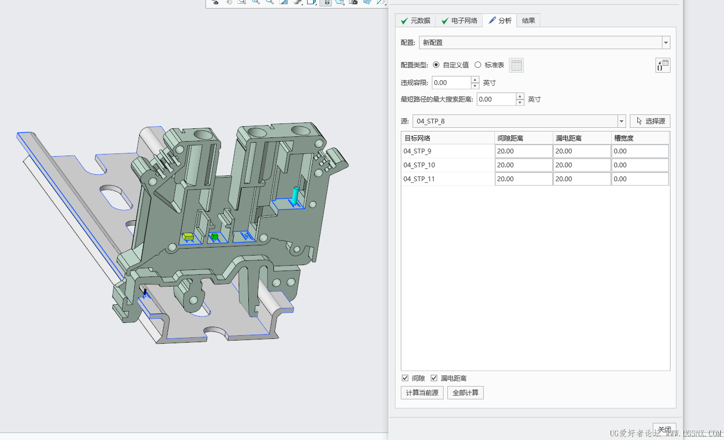Viewport: 724px width, 440px height.
Task: Expand the 源 dropdown showing 04_STP_8
Action: tap(622, 121)
